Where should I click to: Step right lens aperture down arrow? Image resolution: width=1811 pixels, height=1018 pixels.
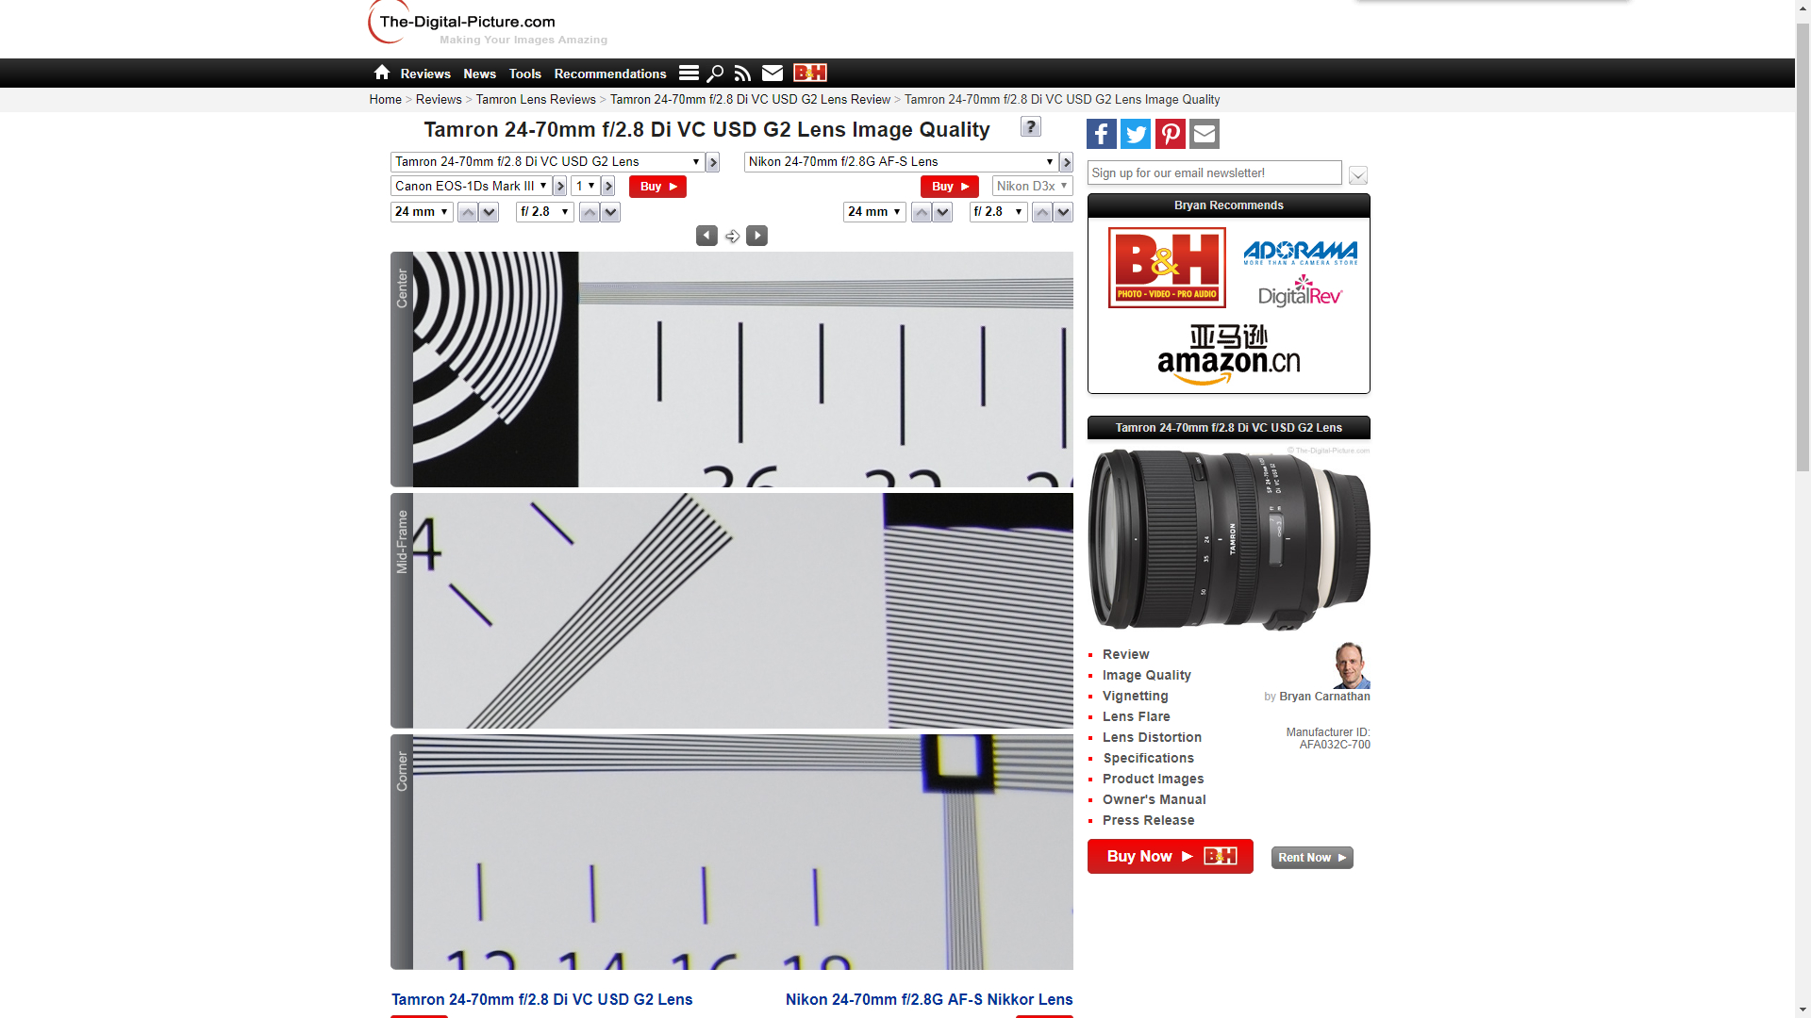1063,212
